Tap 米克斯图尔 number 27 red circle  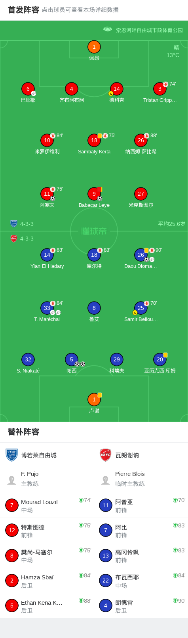pyautogui.click(x=141, y=194)
